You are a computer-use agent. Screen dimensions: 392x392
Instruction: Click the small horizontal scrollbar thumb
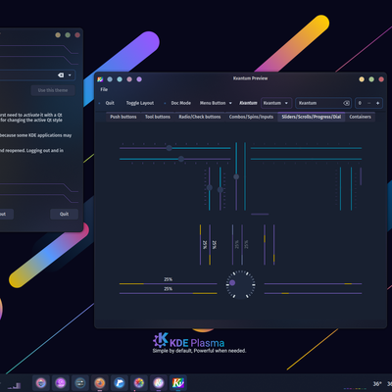coord(260,215)
